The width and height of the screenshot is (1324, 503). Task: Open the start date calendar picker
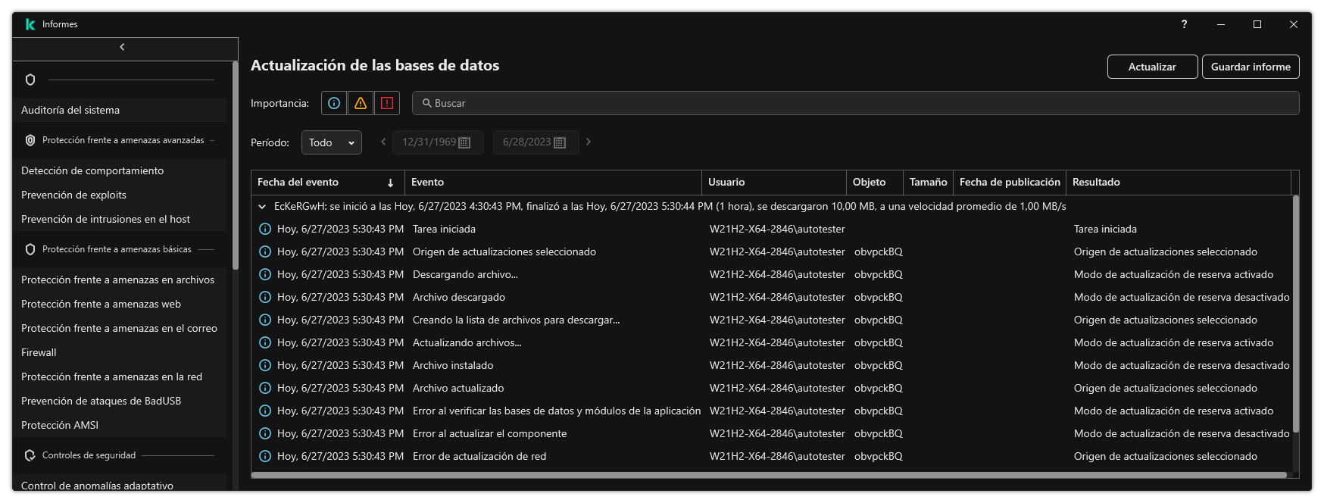tap(465, 142)
